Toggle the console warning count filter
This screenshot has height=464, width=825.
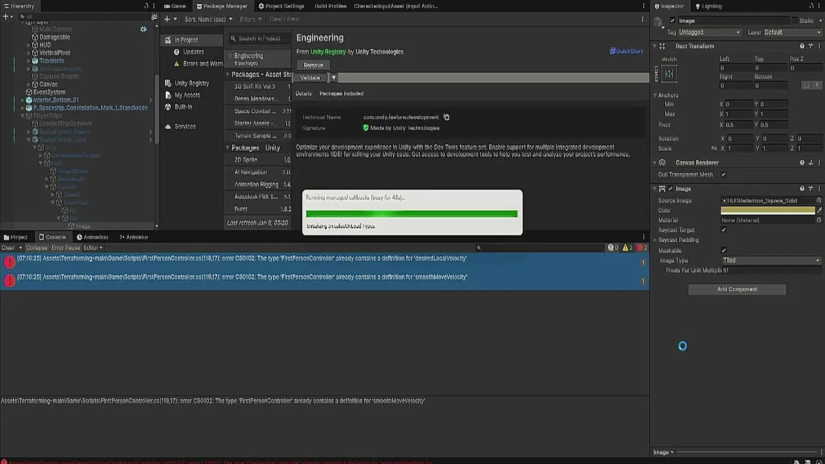627,247
